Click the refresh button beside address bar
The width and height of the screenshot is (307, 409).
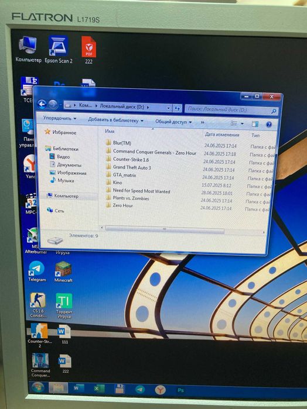pyautogui.click(x=178, y=108)
